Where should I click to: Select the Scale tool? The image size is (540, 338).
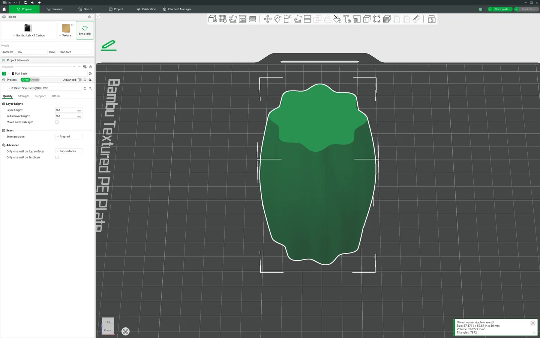pyautogui.click(x=288, y=19)
